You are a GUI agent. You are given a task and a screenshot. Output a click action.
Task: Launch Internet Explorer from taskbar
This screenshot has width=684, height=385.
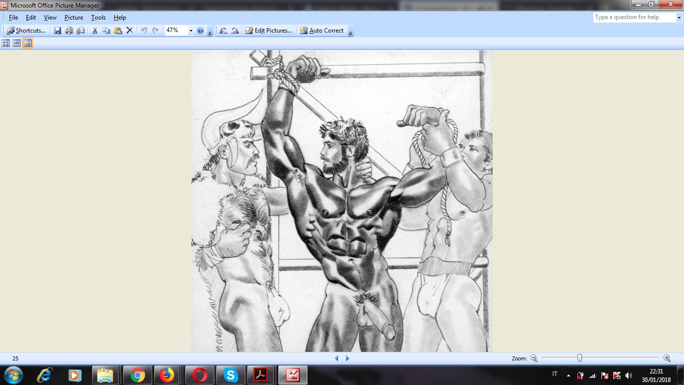click(45, 375)
